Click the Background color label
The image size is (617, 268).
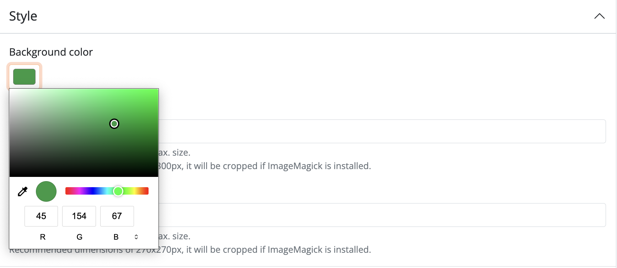coord(51,52)
